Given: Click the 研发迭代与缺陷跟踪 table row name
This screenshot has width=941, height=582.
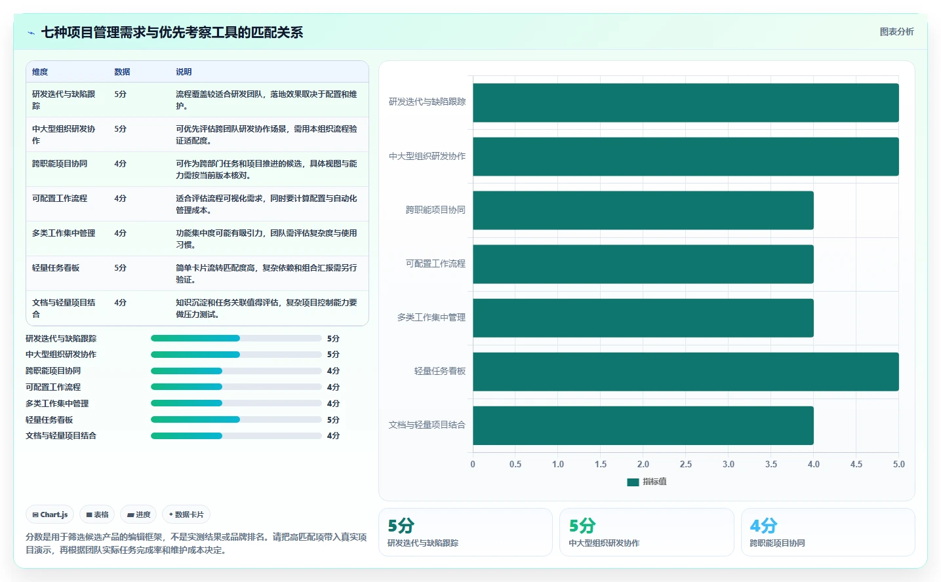Looking at the screenshot, I should 64,100.
